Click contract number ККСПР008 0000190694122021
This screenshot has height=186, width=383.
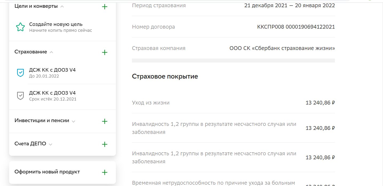(296, 27)
